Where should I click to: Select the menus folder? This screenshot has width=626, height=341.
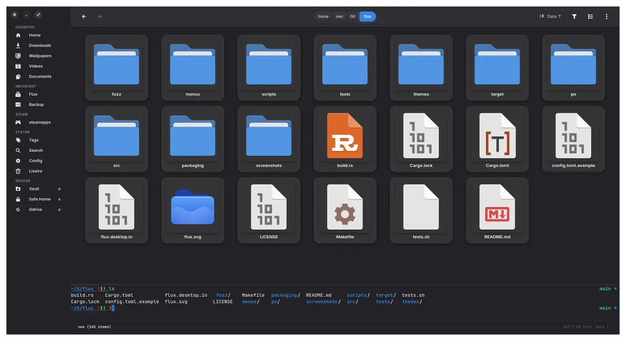tap(193, 68)
